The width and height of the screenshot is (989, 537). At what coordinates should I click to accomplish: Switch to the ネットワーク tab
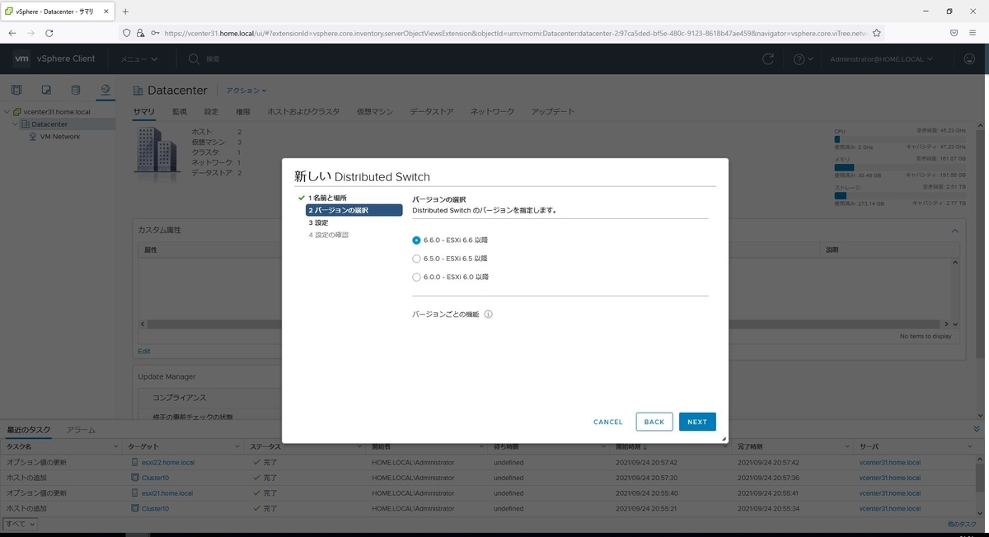click(x=492, y=111)
